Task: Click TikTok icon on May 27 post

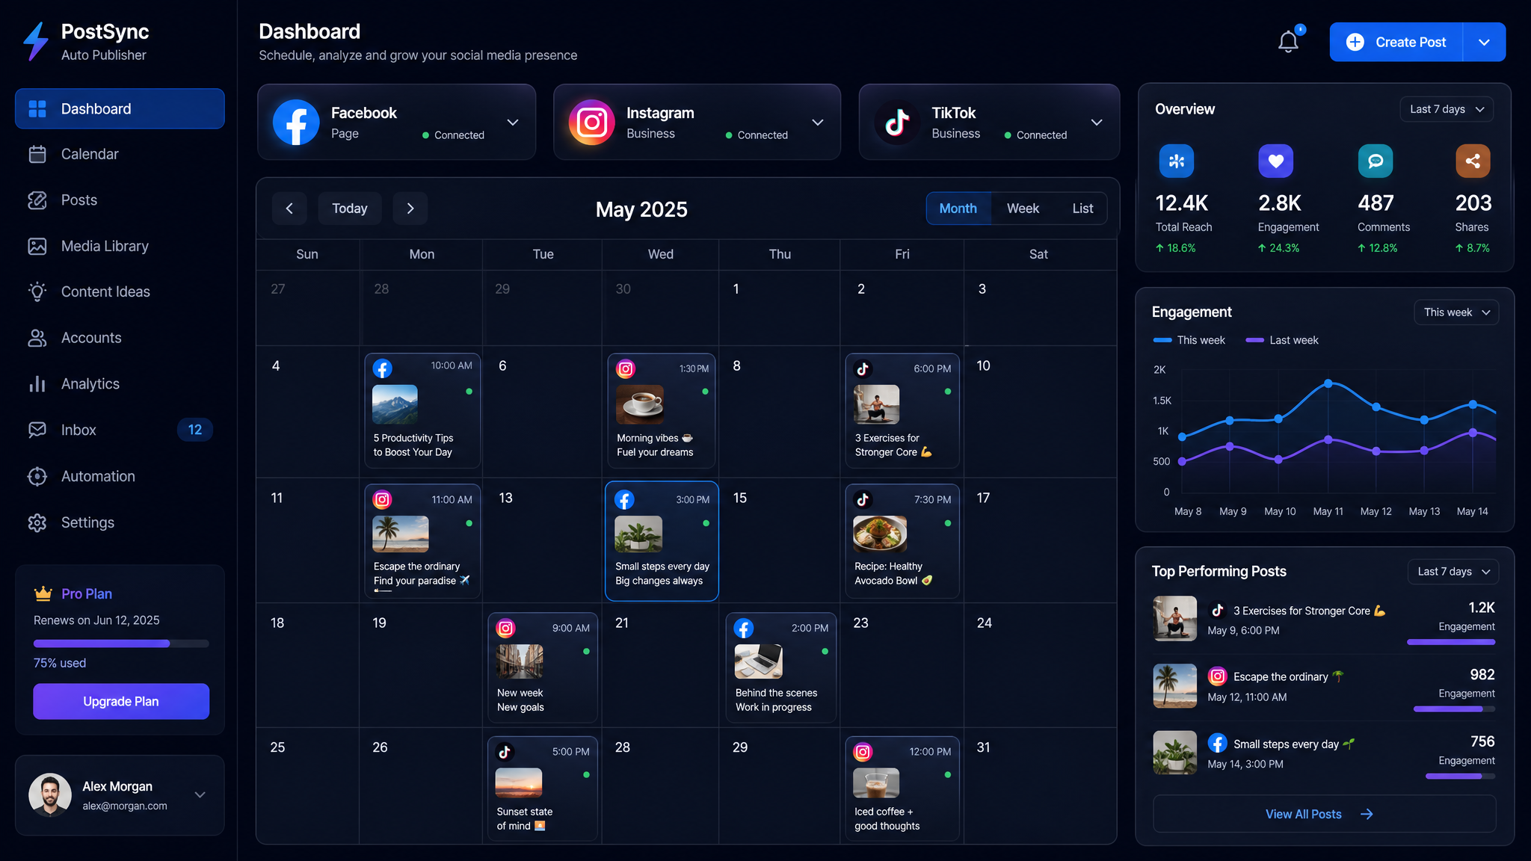Action: (x=505, y=752)
